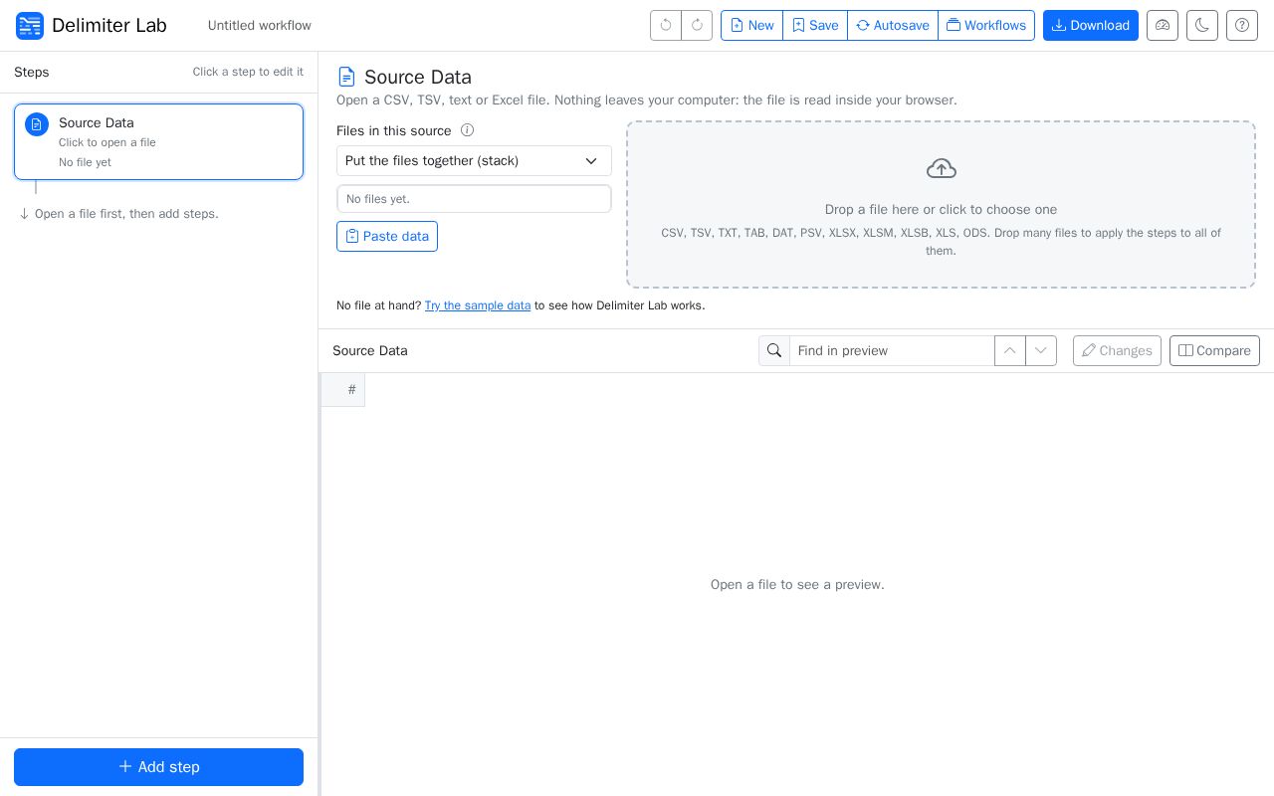1274x796 pixels.
Task: Click the 'No files yet.' file list box
Action: tap(474, 199)
